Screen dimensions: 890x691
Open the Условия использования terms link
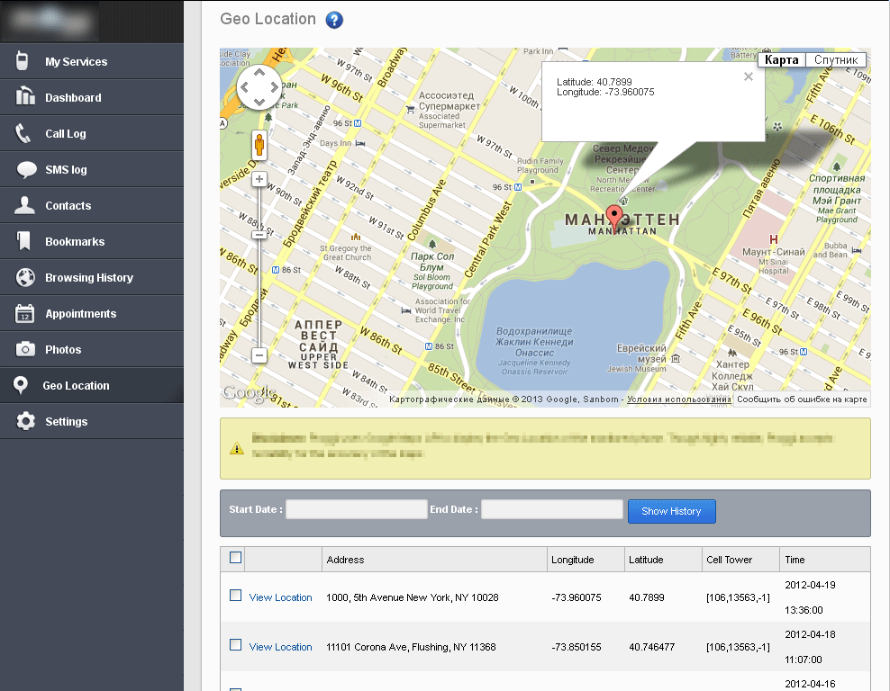click(x=679, y=399)
